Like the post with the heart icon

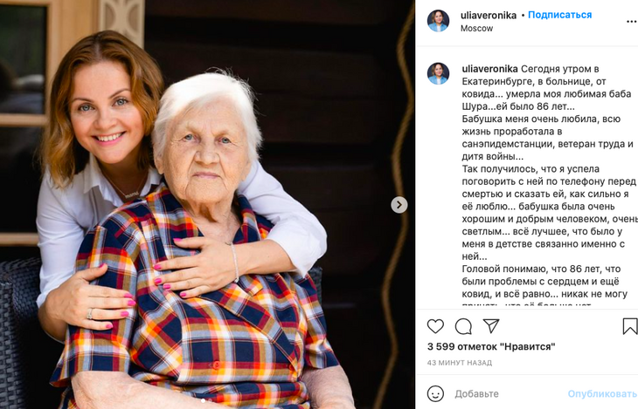pyautogui.click(x=435, y=326)
